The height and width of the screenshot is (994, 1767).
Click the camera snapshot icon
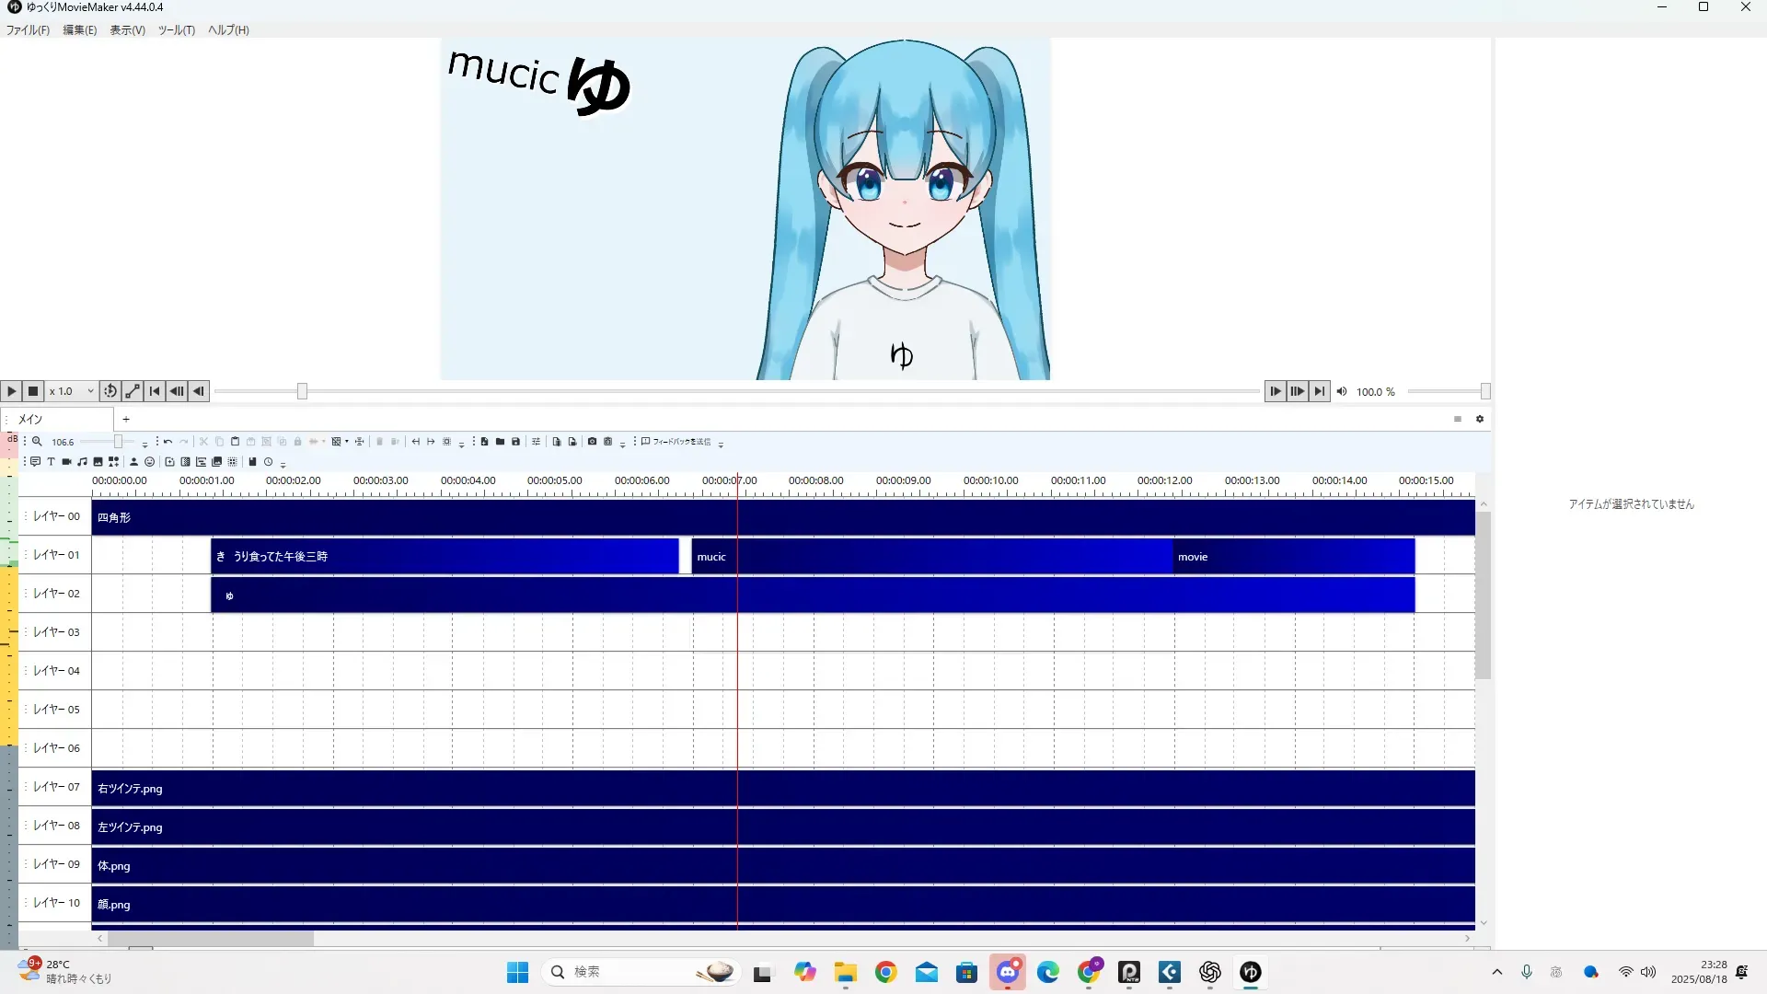[x=592, y=442]
